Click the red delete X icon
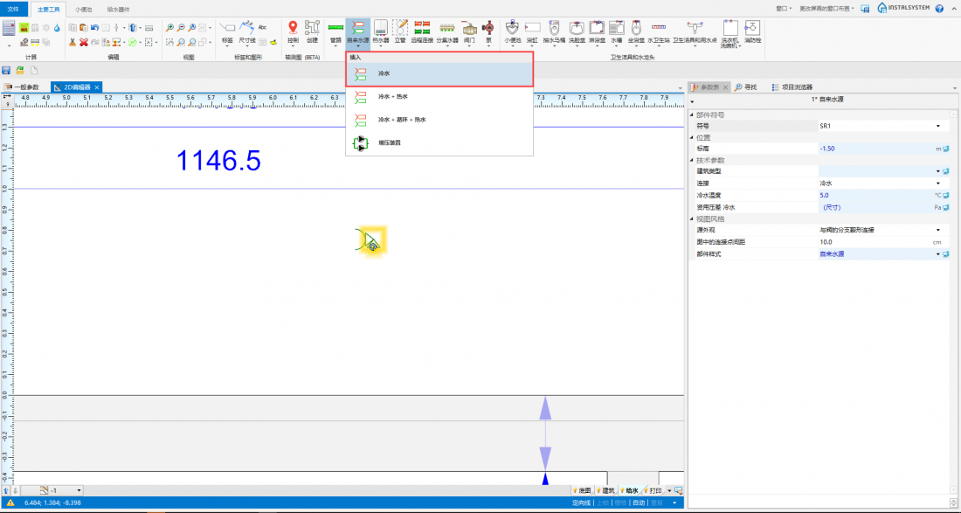The height and width of the screenshot is (513, 961). (x=83, y=41)
